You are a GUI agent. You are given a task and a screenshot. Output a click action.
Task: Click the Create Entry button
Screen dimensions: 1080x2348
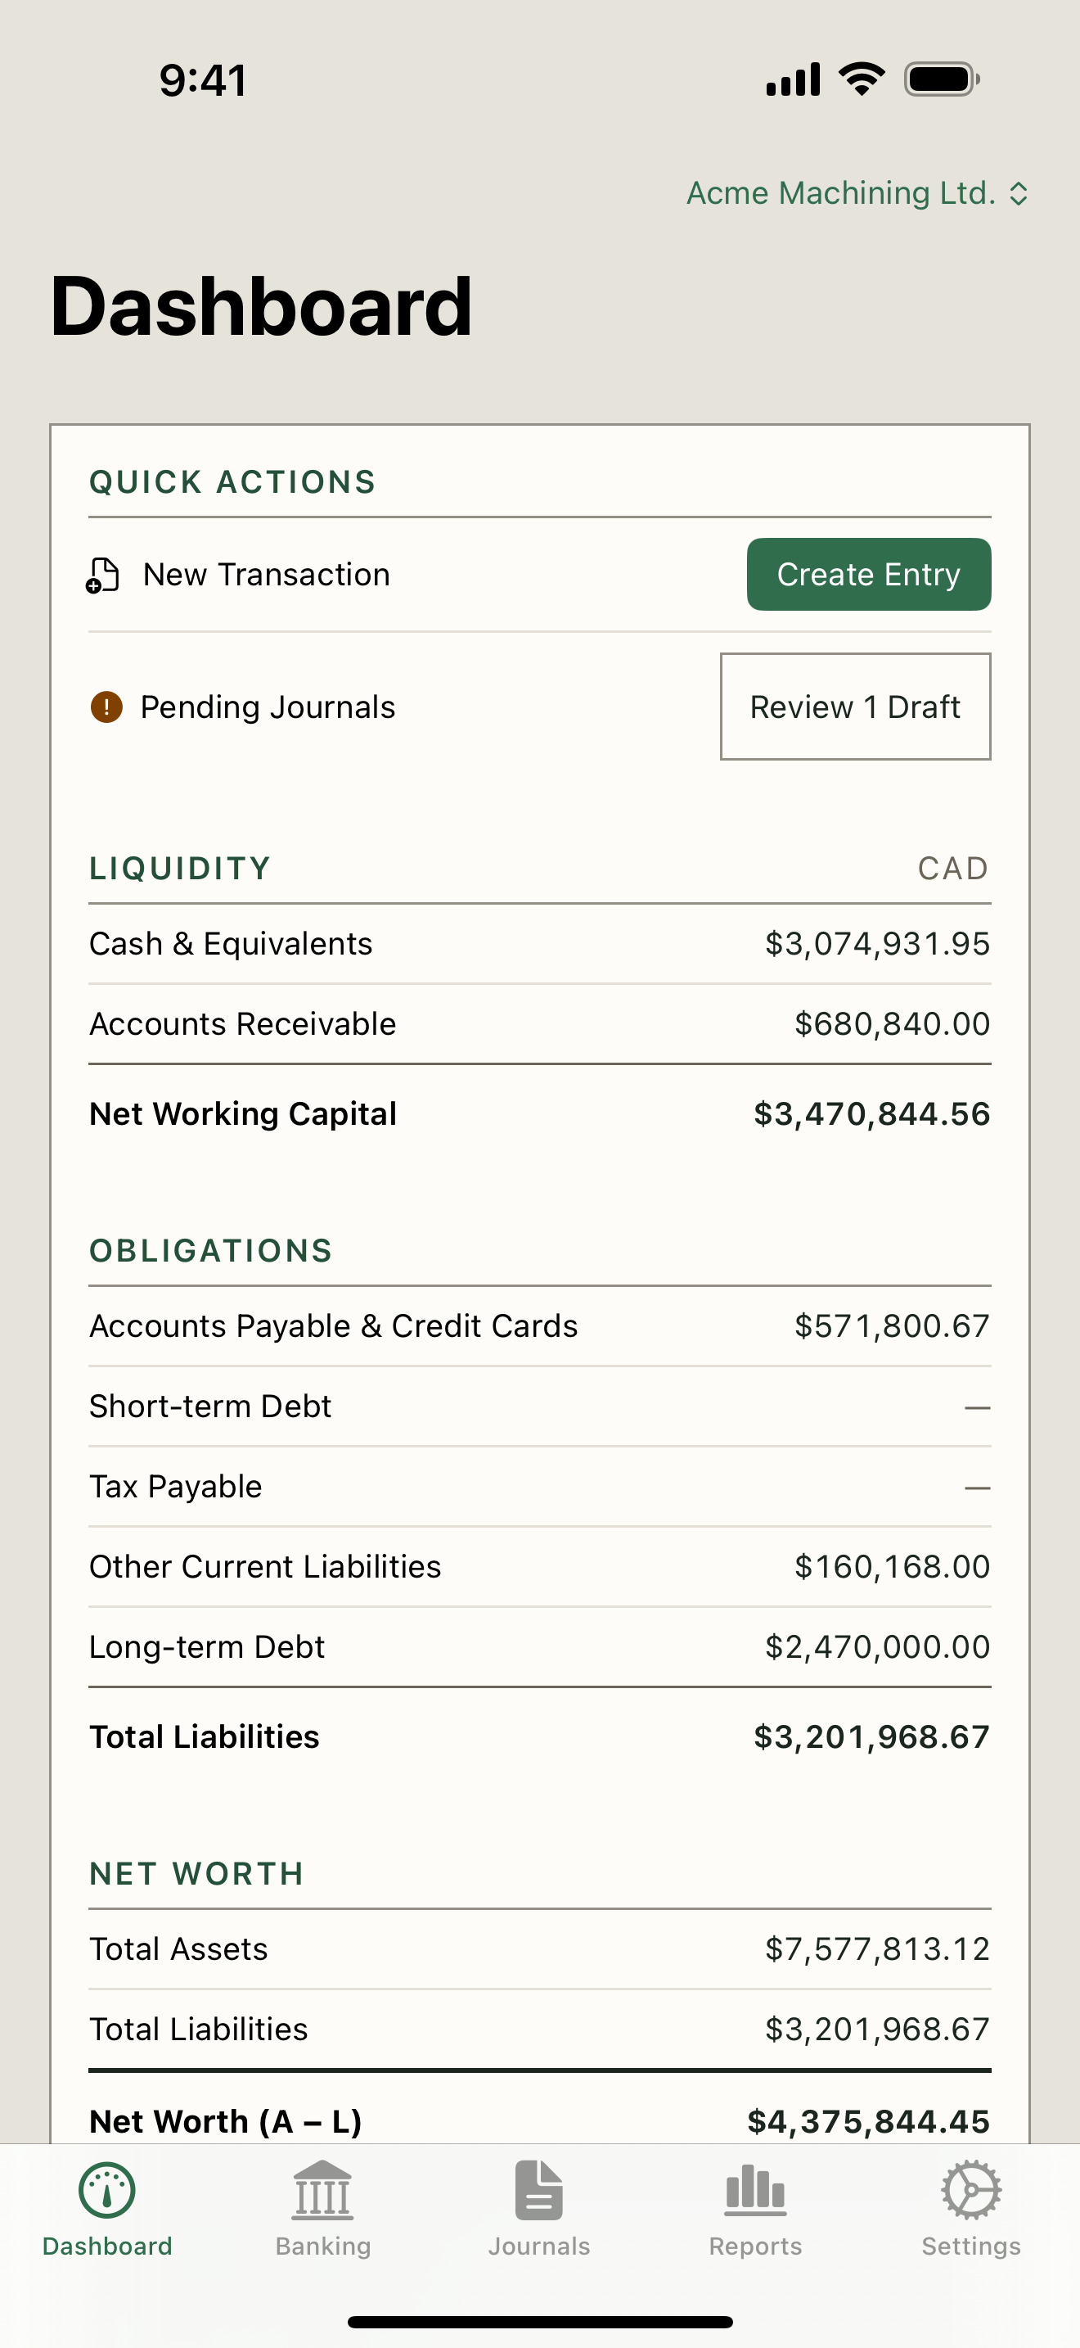pos(869,574)
